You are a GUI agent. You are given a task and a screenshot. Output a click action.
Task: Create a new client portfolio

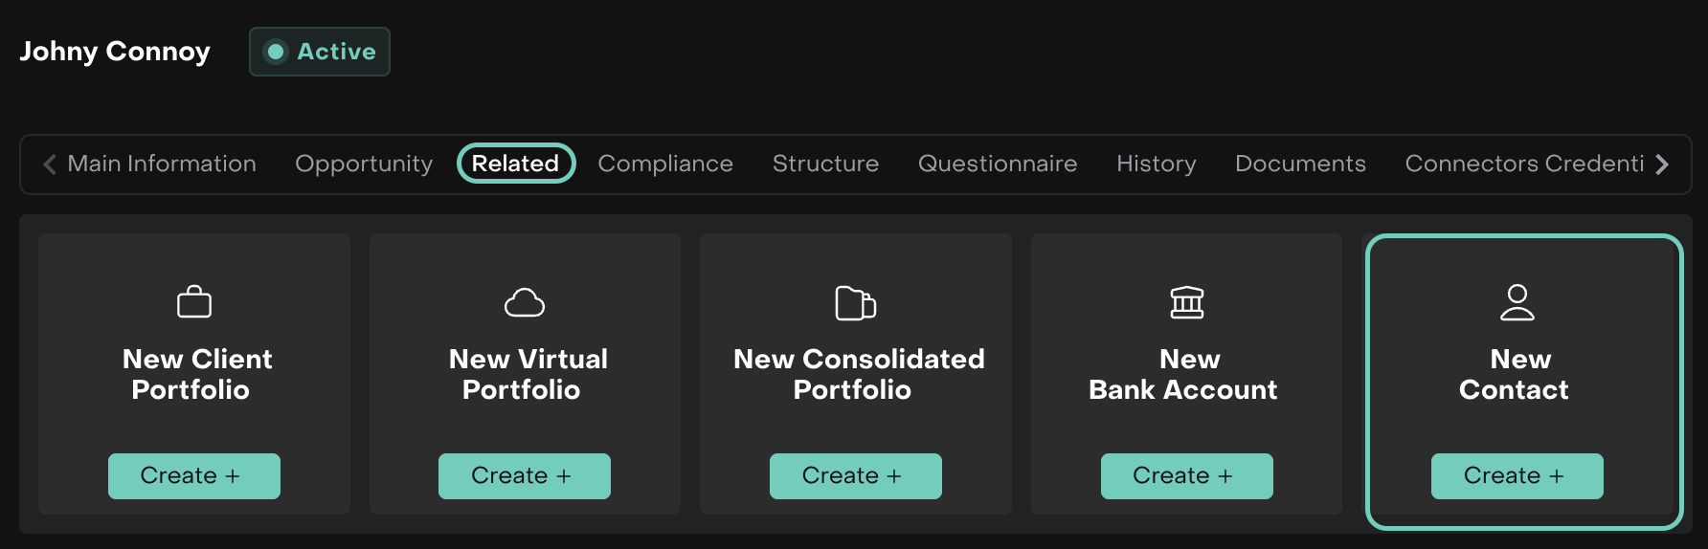194,476
